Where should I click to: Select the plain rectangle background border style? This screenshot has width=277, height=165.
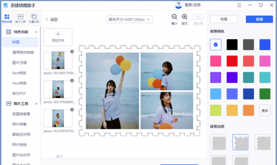click(218, 142)
